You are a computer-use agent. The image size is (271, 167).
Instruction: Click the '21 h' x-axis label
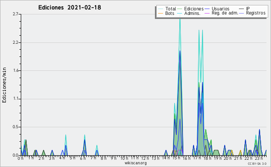click(238, 158)
